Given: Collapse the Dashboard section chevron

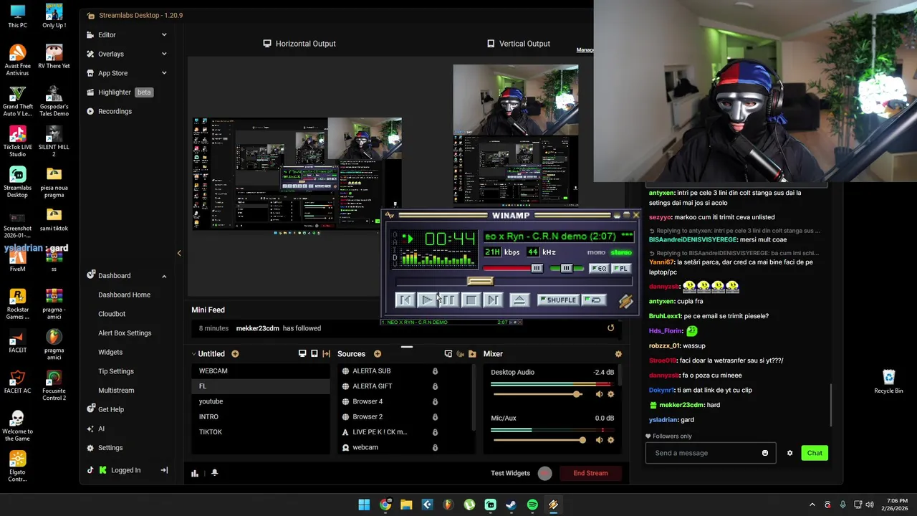Looking at the screenshot, I should [x=164, y=276].
